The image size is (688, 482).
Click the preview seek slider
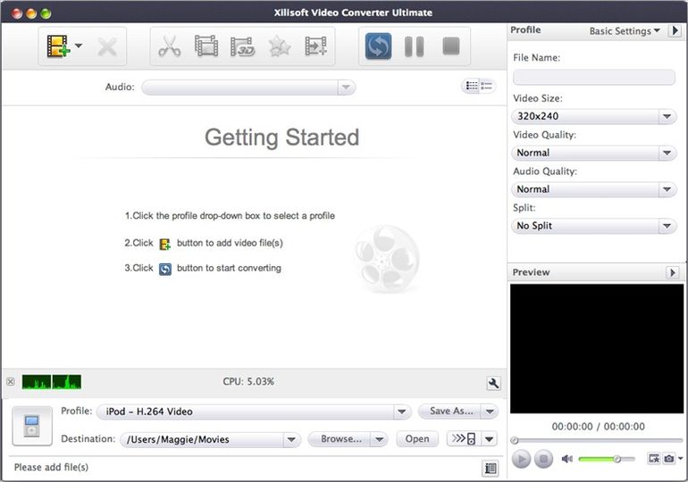pos(599,440)
